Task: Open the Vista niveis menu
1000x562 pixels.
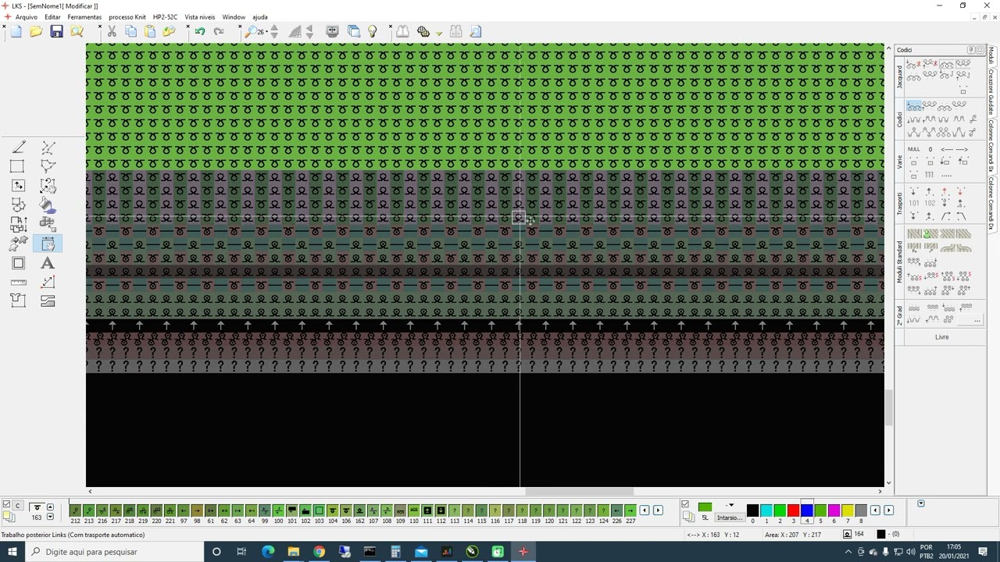Action: pos(200,16)
